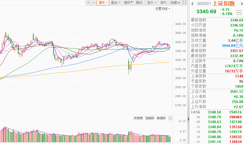Viewport: 244px width, 144px height.
Task: Click the 上证指数 index title
Action: 224,4
